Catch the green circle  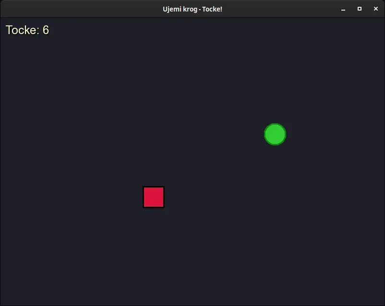[275, 134]
